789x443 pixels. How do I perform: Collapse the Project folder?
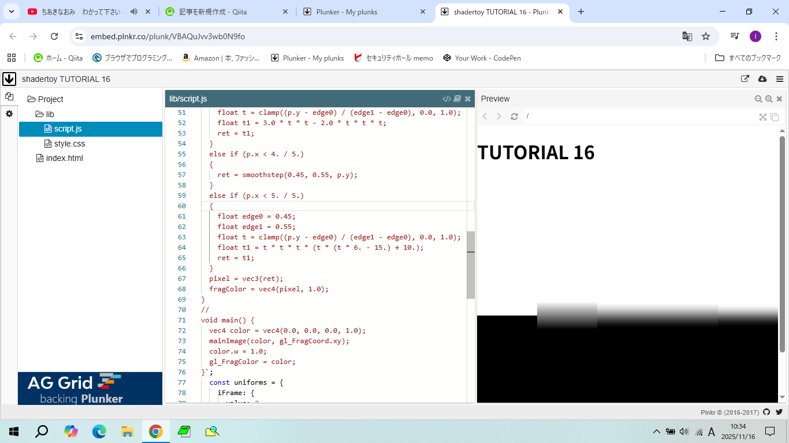tap(45, 99)
